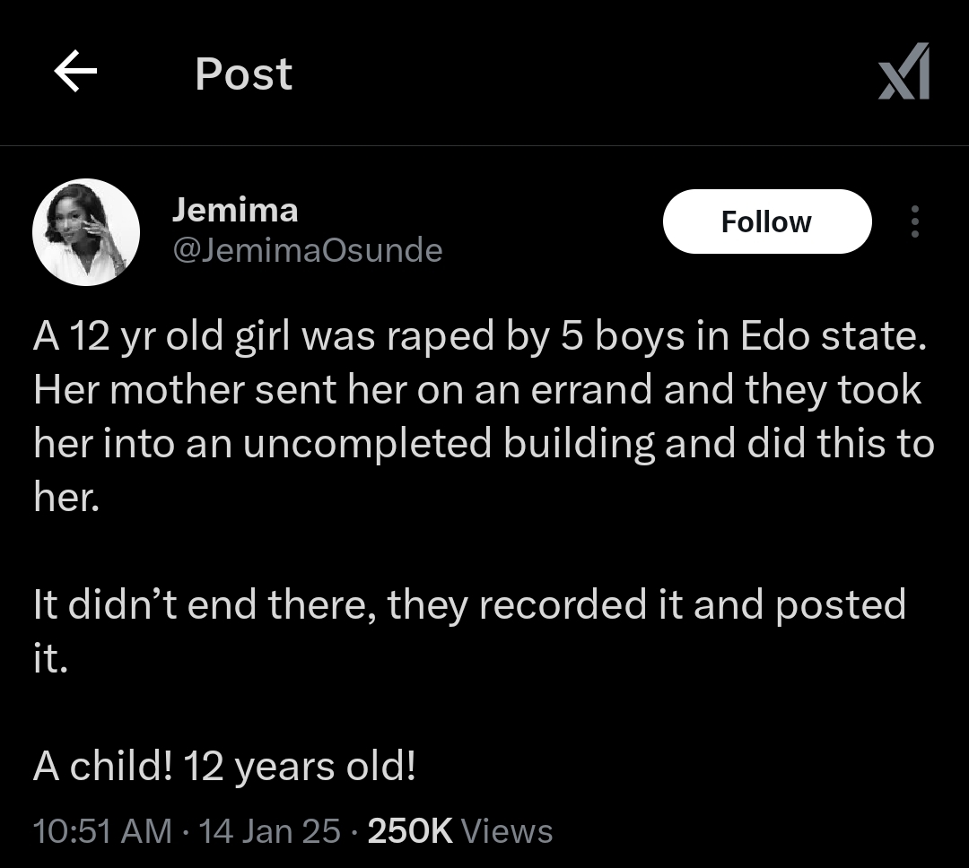The width and height of the screenshot is (969, 868).
Task: Tap the 250K view count number
Action: tap(410, 830)
